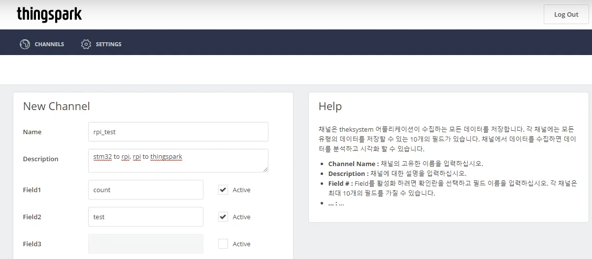This screenshot has width=592, height=259.
Task: Click the empty Field3 input box
Action: [145, 244]
